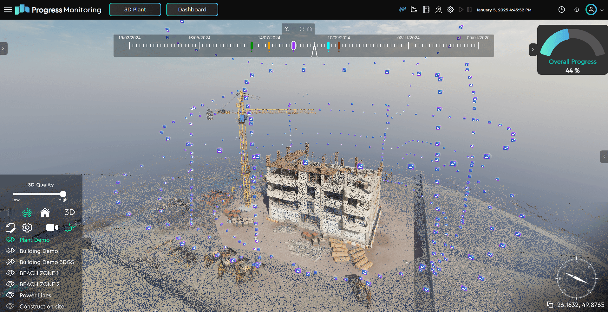This screenshot has width=608, height=312.
Task: Toggle Construction site visibility eye
Action: coord(10,306)
